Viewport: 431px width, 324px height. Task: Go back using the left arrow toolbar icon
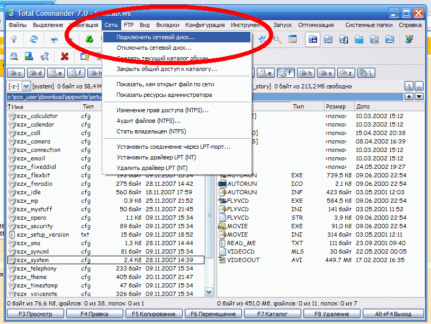54,40
